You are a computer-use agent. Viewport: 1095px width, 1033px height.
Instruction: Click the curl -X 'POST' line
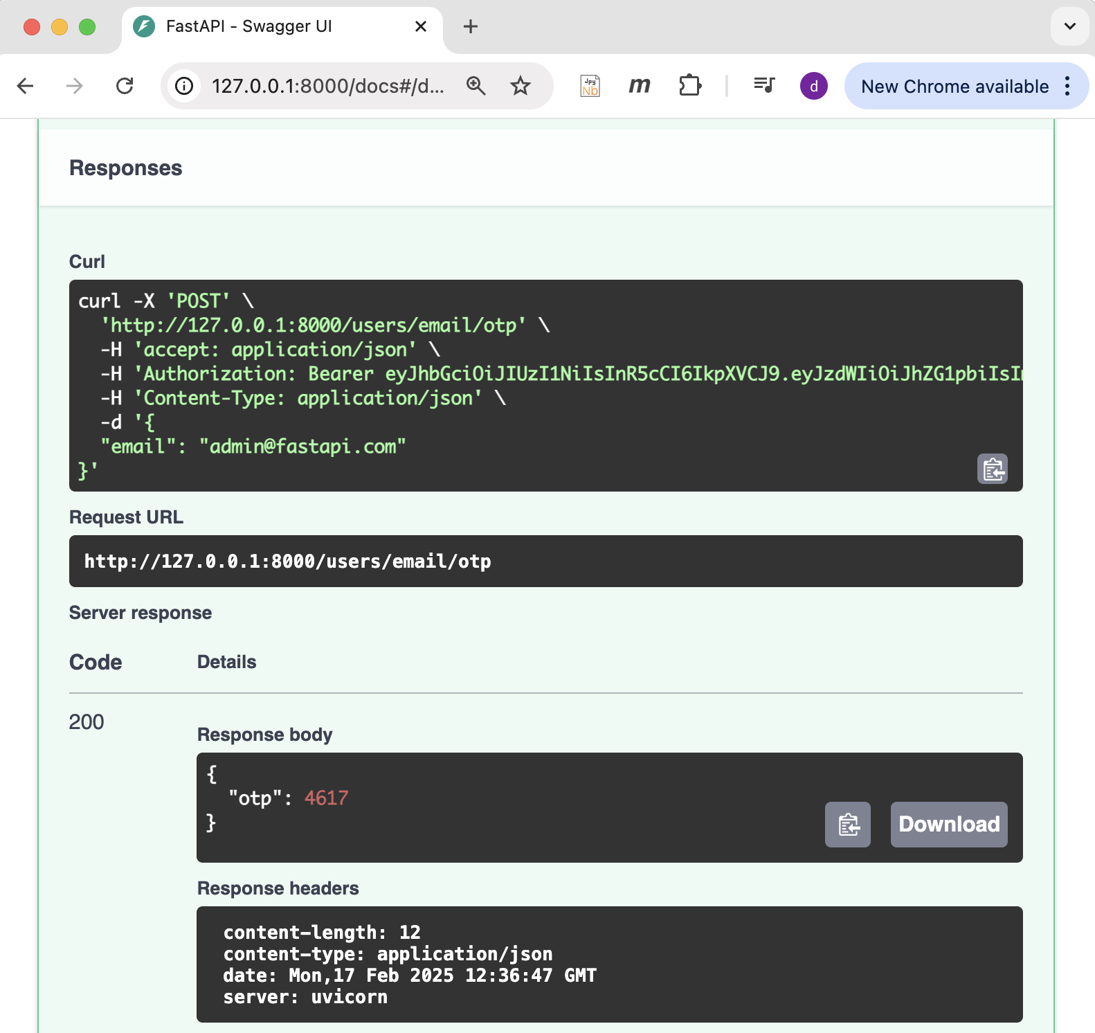(166, 301)
